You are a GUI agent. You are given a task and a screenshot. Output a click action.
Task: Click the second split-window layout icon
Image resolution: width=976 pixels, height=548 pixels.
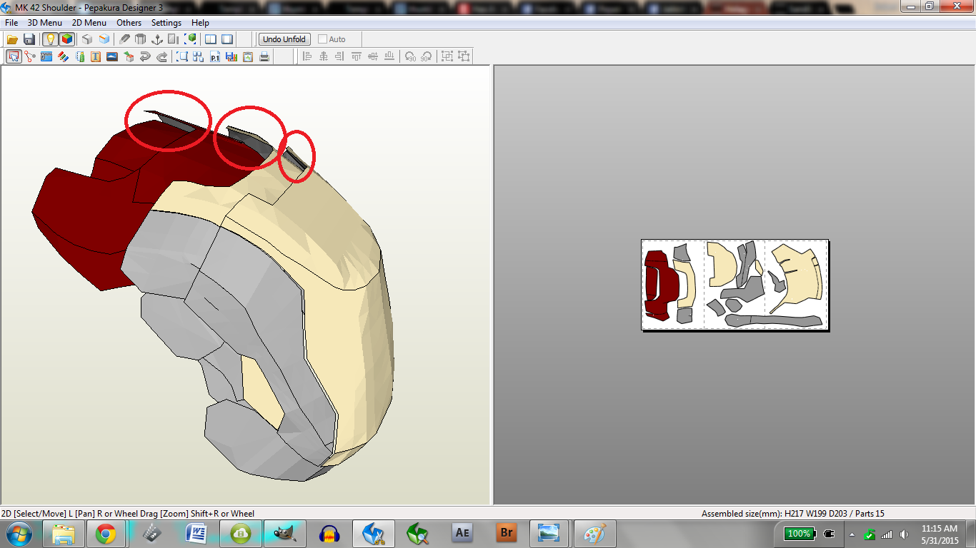point(227,39)
